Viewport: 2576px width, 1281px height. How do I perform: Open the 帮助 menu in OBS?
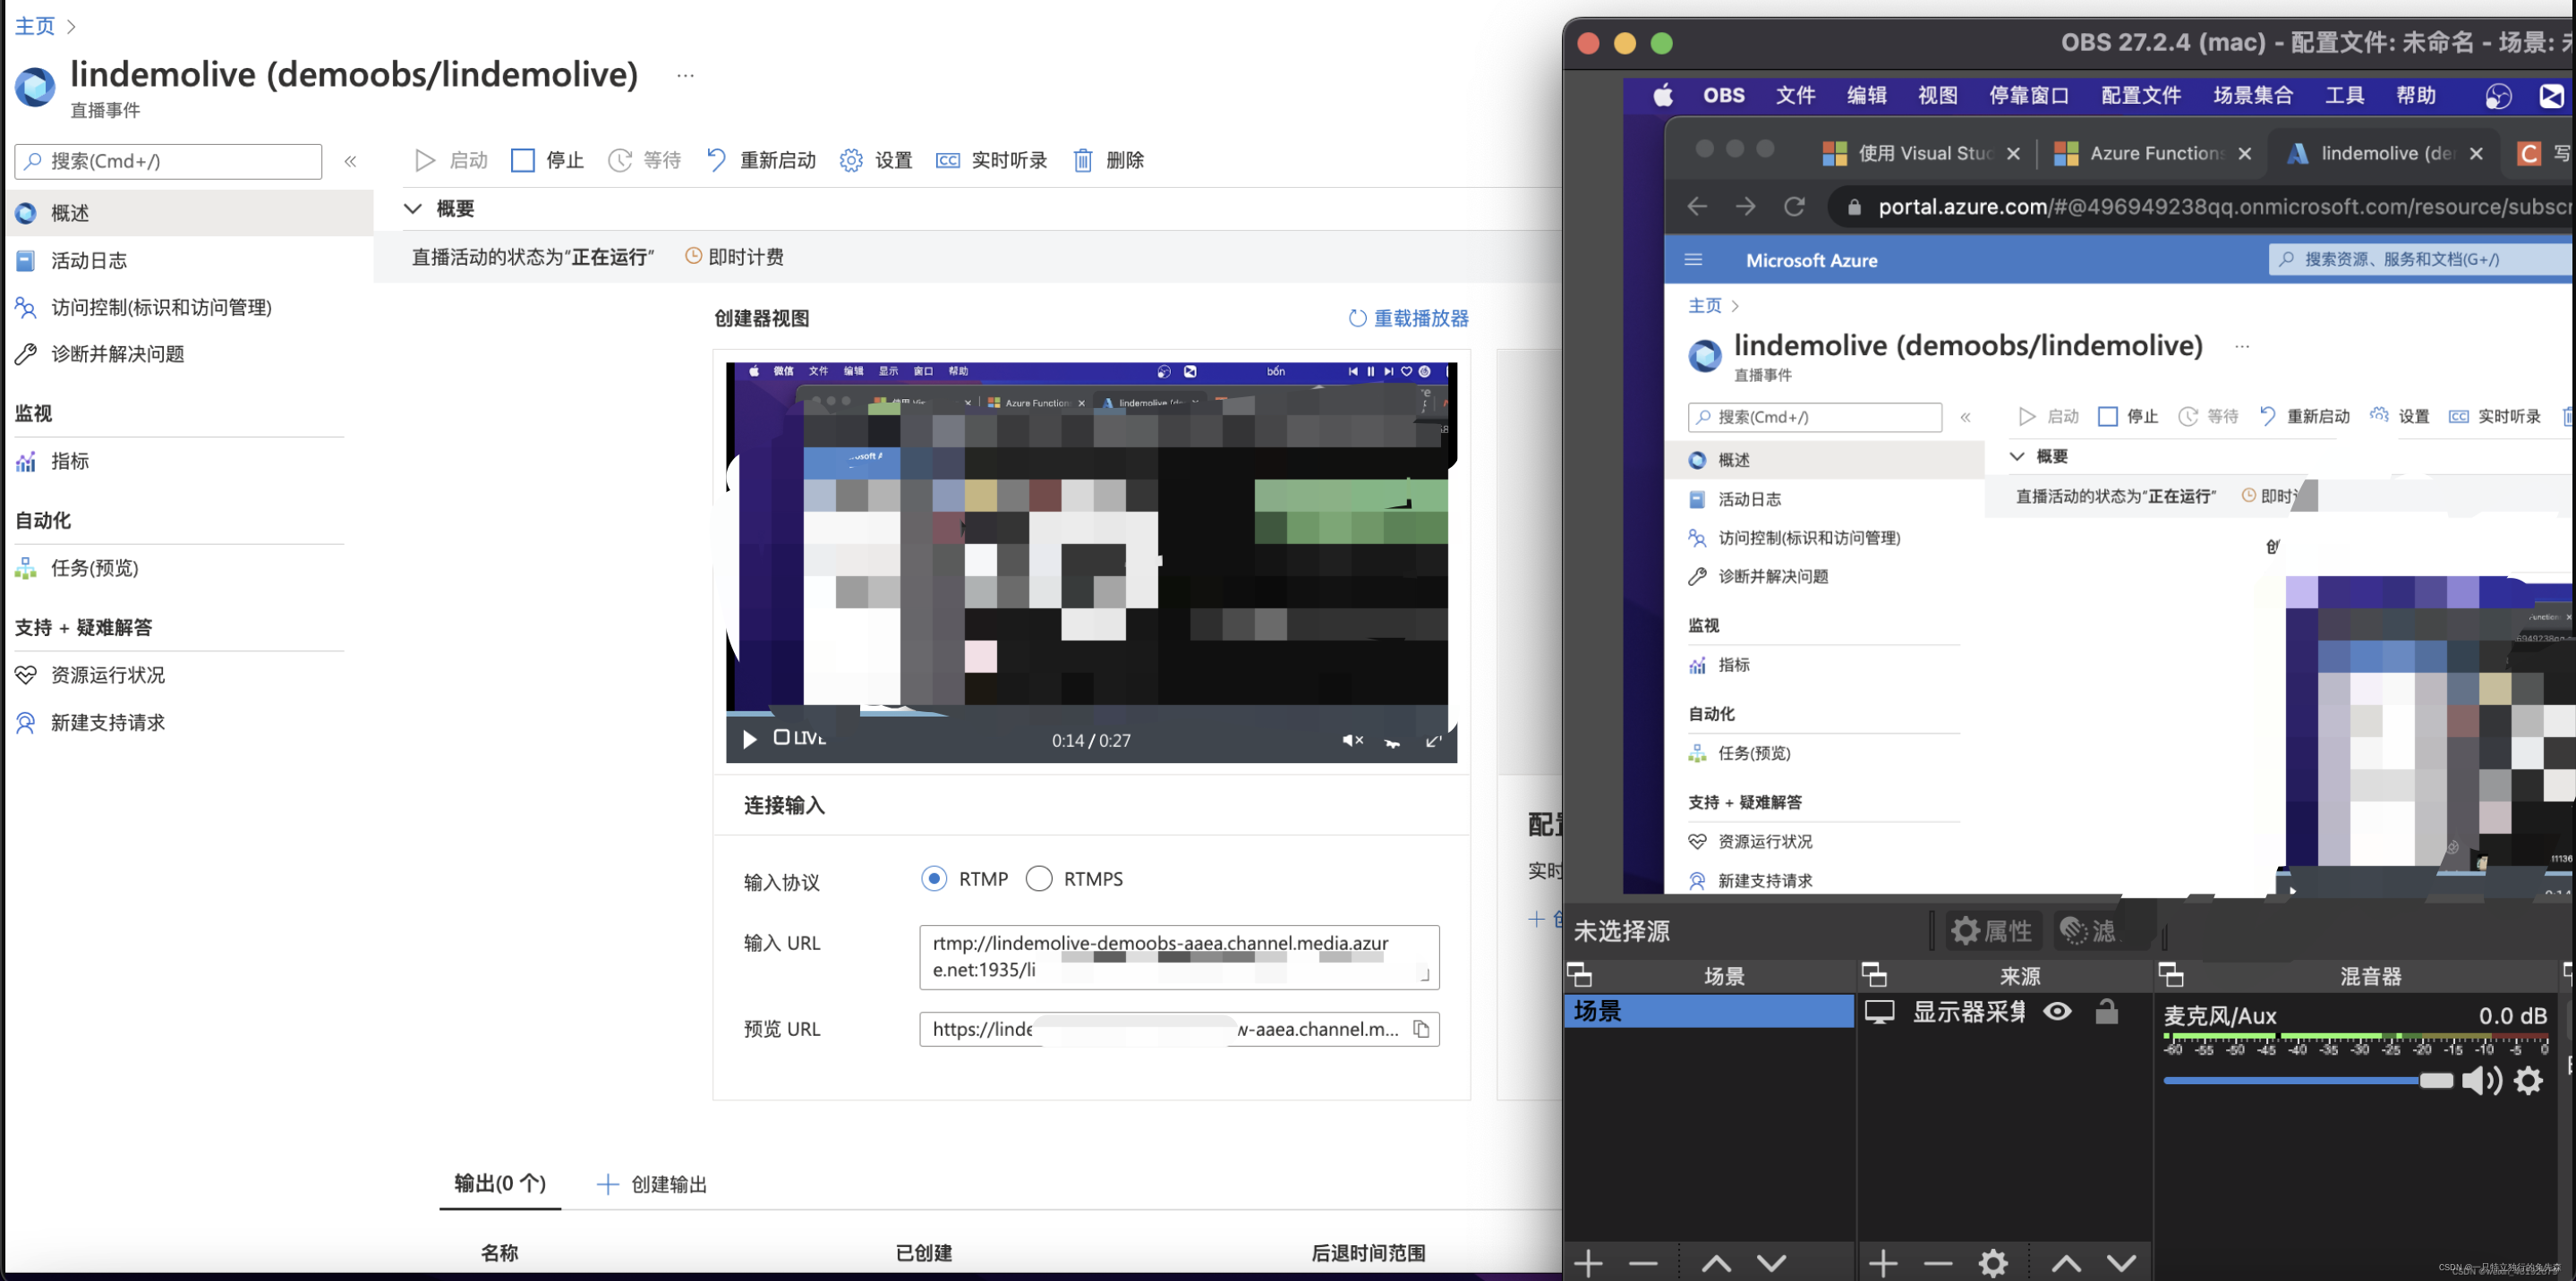[2415, 96]
